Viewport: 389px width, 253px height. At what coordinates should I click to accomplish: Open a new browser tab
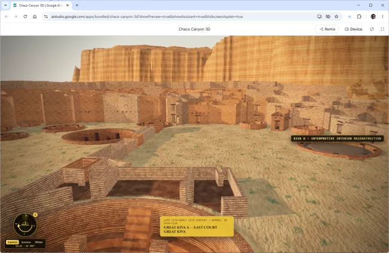point(77,5)
